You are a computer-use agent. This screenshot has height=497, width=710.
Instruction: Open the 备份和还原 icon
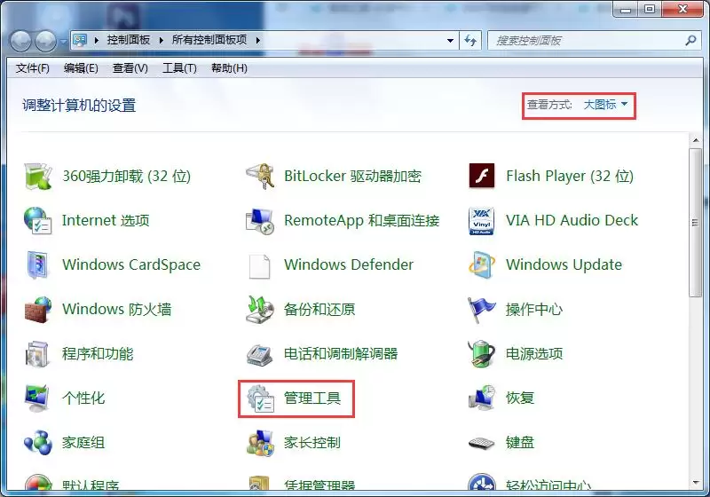(x=260, y=309)
